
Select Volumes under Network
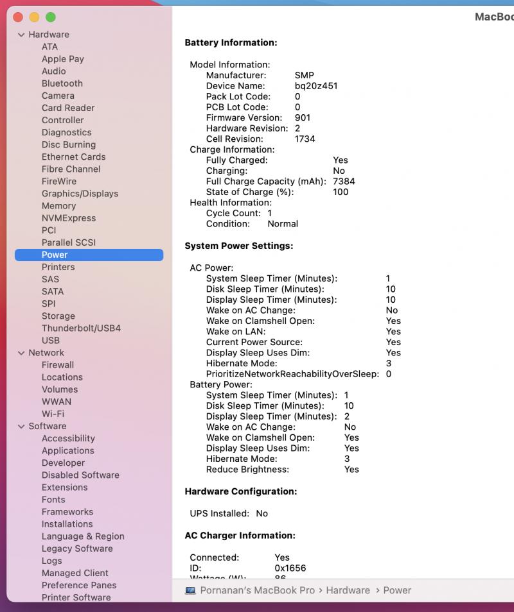pos(60,389)
